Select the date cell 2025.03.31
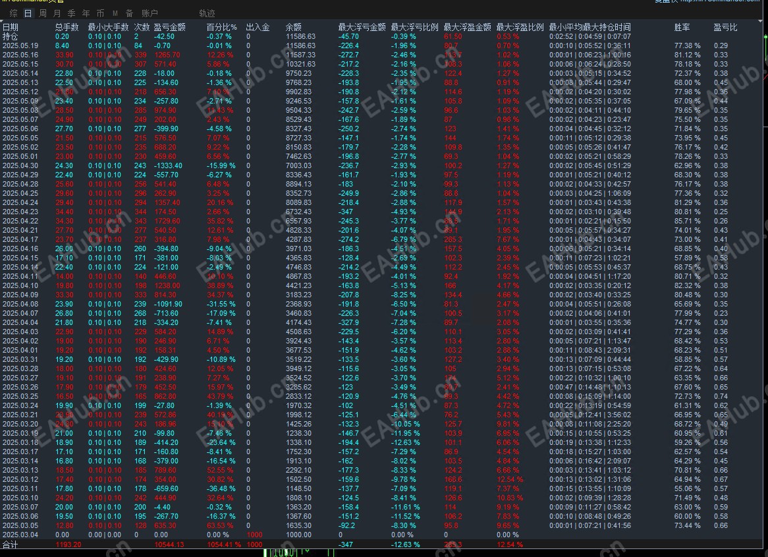 20,359
